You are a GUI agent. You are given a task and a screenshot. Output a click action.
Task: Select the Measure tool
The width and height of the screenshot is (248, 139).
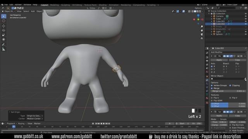click(3, 49)
